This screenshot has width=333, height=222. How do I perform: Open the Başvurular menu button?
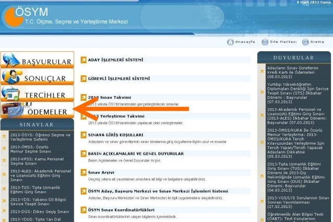pyautogui.click(x=37, y=62)
